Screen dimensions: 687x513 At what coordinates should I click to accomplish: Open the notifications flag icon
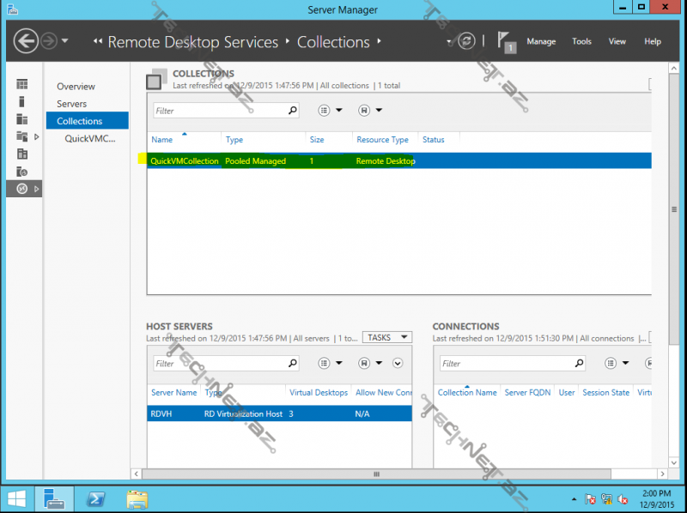[506, 41]
